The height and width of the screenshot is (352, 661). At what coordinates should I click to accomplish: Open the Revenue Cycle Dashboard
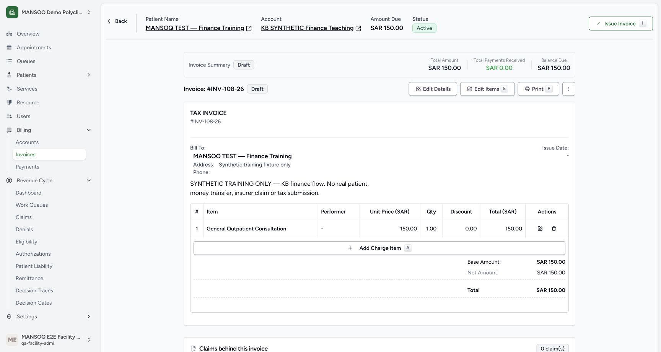[x=49, y=193]
